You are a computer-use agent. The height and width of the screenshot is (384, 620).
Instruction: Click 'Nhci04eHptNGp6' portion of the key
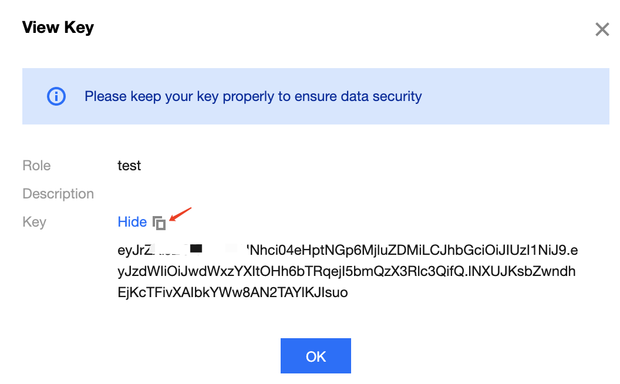[294, 251]
